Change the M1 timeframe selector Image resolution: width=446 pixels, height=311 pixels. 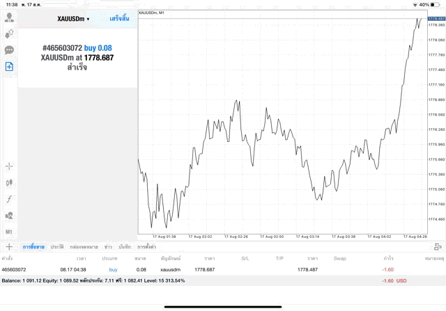(x=9, y=231)
